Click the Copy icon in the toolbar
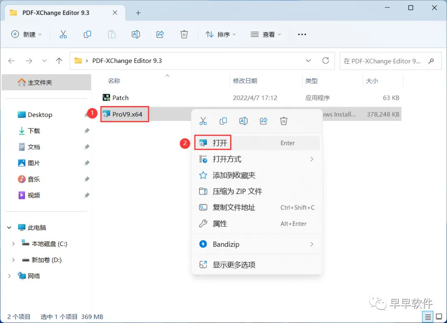Screen dimensions: 447x323 87,34
